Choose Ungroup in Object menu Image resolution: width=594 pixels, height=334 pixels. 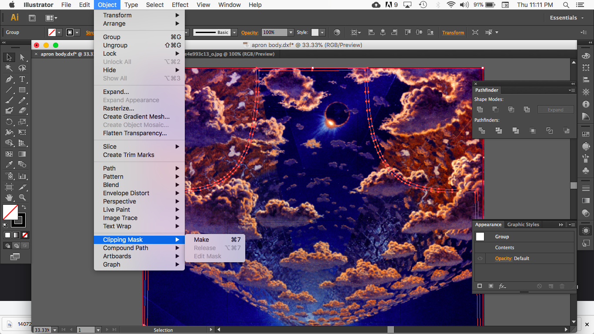click(x=139, y=45)
